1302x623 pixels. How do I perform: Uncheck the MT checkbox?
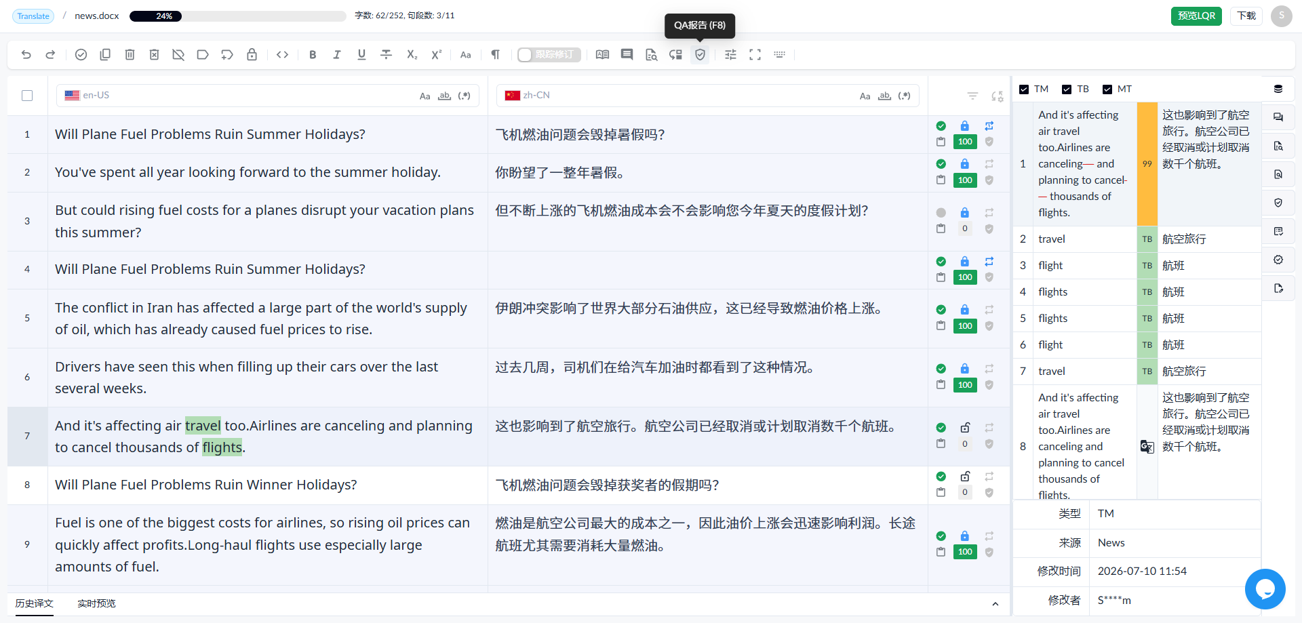point(1107,89)
